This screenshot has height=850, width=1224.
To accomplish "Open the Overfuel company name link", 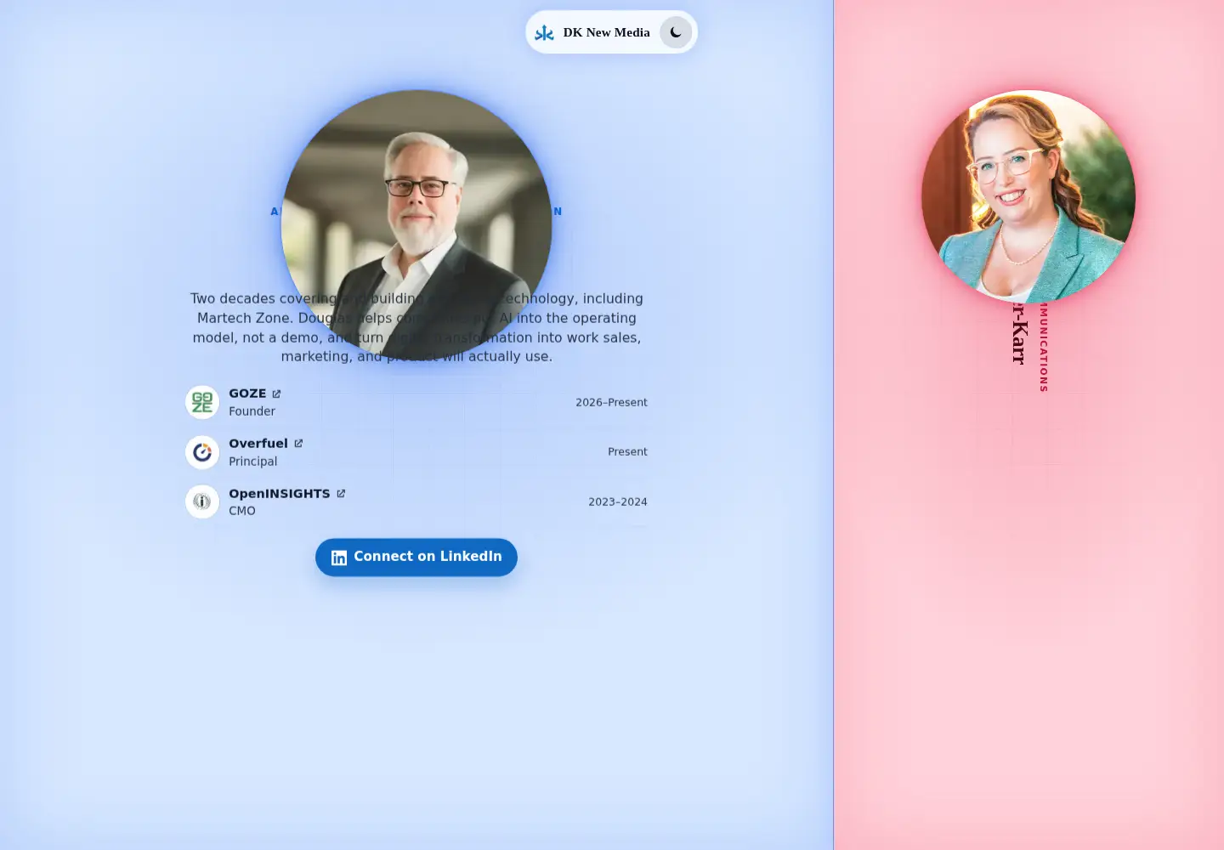I will coord(258,444).
